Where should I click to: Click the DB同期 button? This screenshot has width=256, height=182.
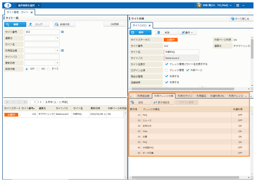(114, 24)
